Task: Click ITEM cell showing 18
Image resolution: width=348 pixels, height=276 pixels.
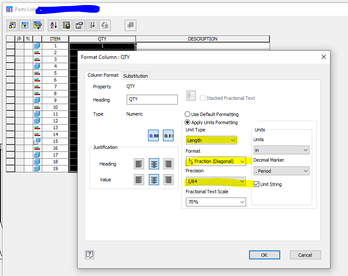Action: [x=55, y=162]
